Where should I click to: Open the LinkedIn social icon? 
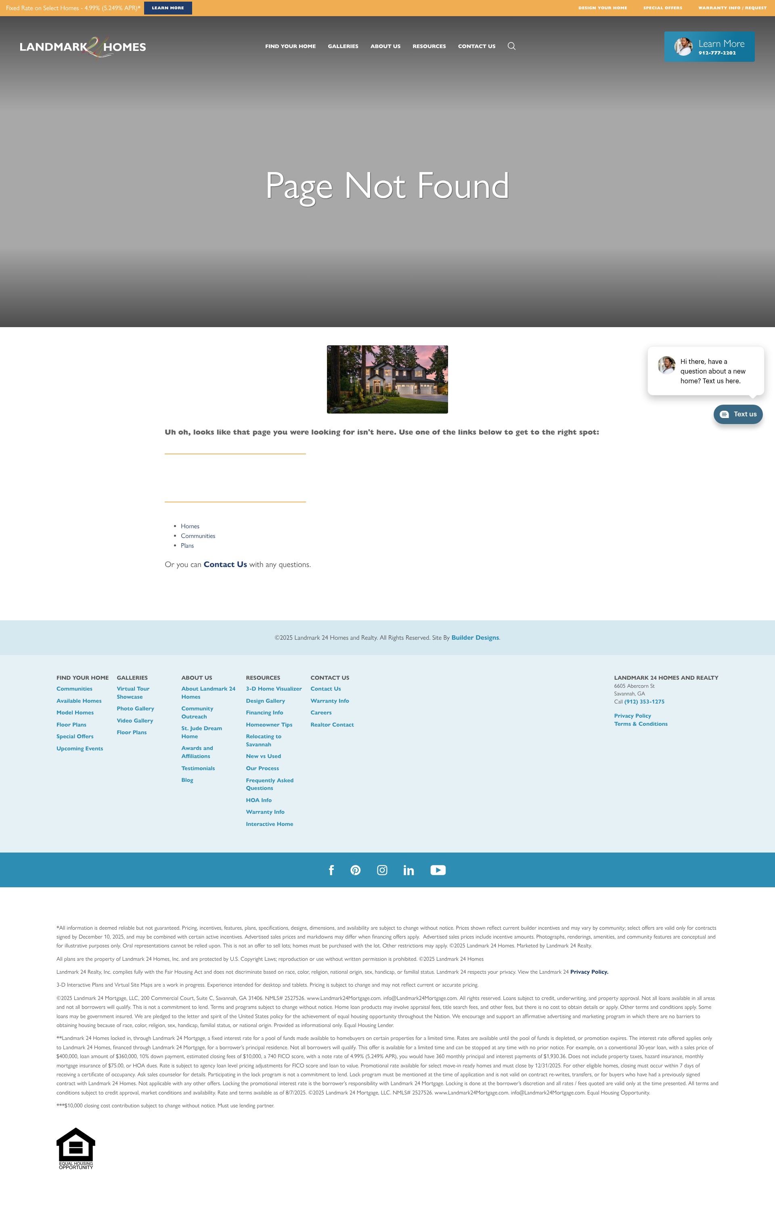pyautogui.click(x=408, y=870)
